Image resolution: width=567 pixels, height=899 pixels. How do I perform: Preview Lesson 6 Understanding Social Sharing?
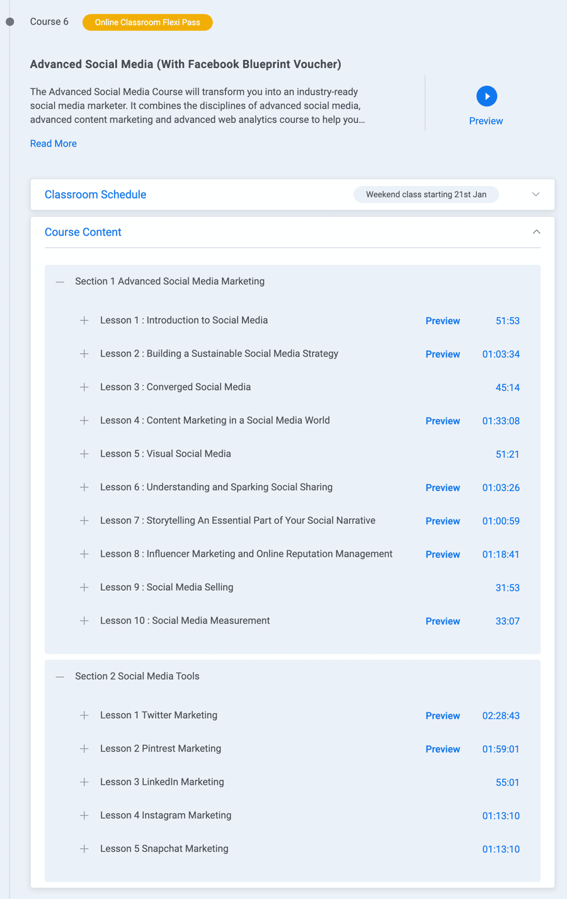[x=442, y=488]
